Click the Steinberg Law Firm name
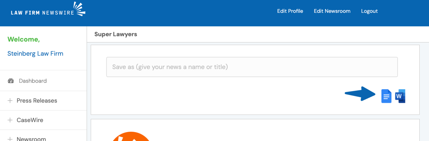Image resolution: width=429 pixels, height=141 pixels. point(35,54)
